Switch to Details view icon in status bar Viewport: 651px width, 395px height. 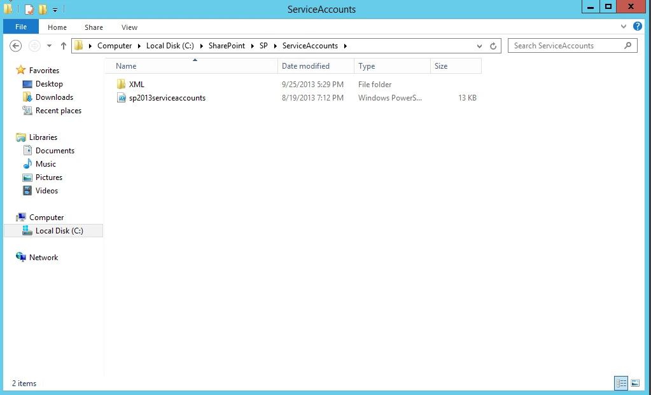pos(621,383)
